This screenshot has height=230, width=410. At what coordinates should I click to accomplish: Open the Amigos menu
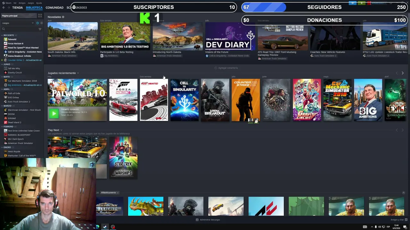pyautogui.click(x=22, y=3)
